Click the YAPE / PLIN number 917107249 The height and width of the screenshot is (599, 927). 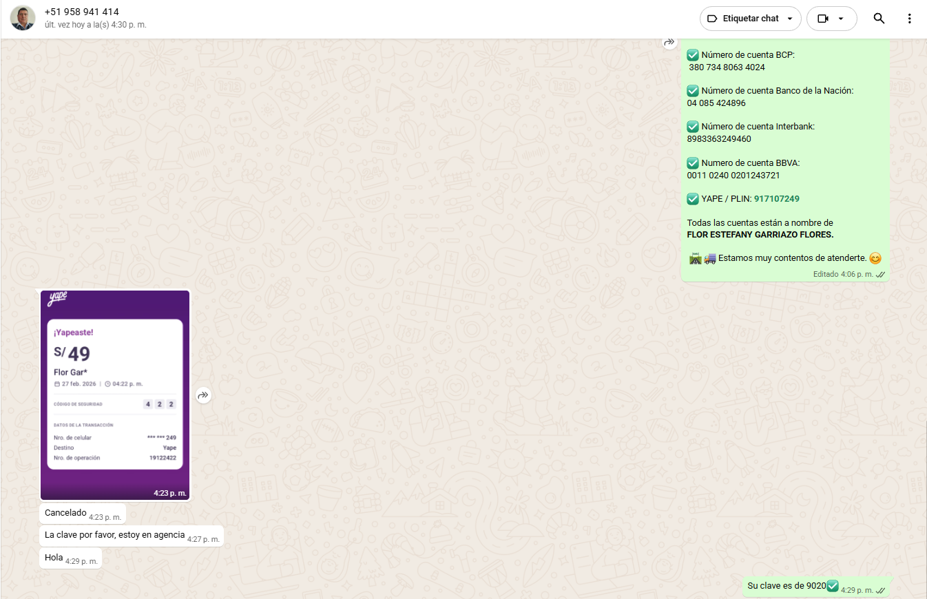(x=776, y=199)
